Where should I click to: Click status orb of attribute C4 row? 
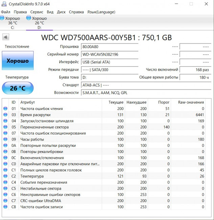point(5,182)
